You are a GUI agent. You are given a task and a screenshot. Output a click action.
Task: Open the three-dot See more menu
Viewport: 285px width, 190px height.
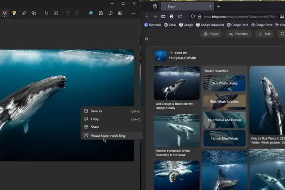[133, 13]
